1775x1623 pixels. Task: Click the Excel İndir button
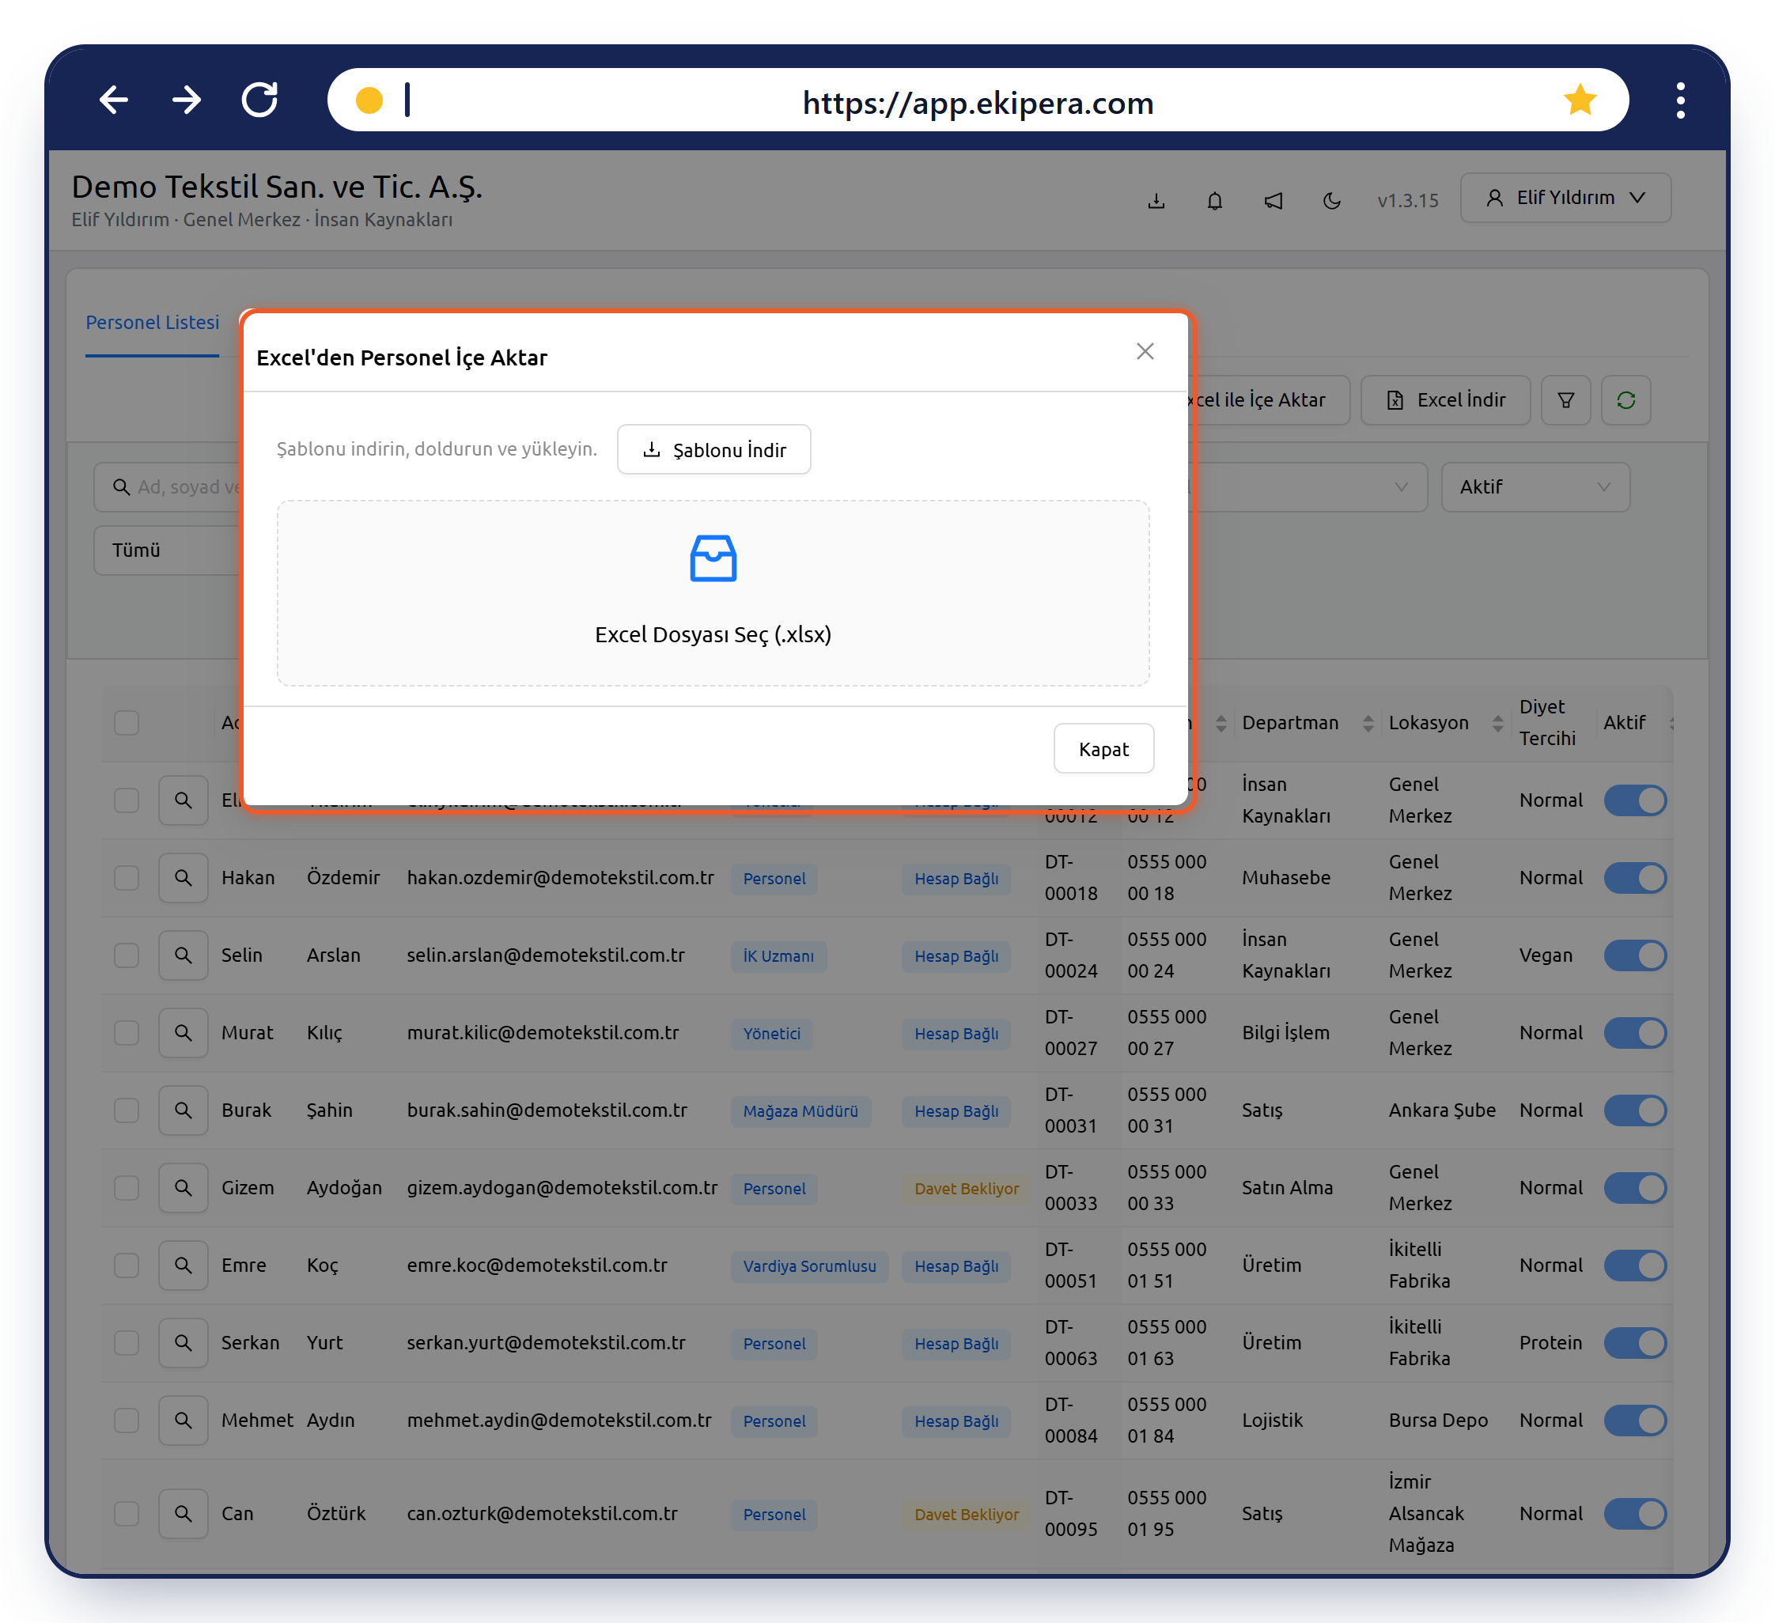pyautogui.click(x=1445, y=400)
